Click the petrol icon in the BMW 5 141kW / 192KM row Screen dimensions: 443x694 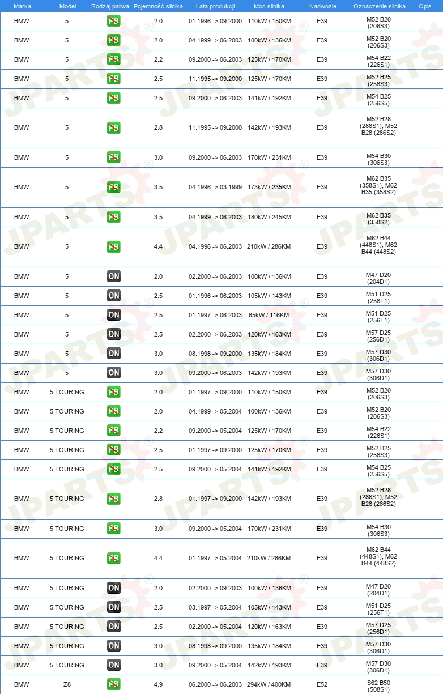(114, 98)
